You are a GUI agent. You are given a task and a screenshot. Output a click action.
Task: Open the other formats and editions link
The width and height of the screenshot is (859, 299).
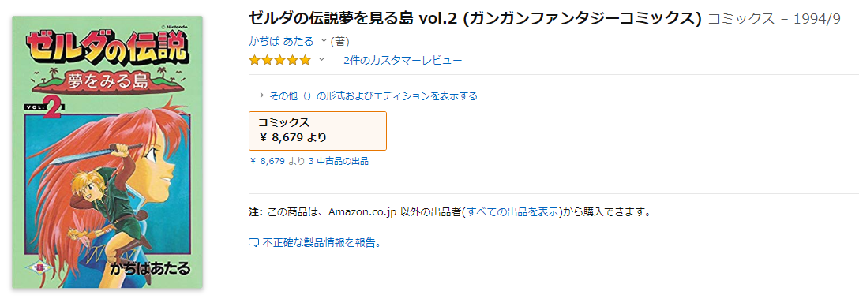[373, 95]
